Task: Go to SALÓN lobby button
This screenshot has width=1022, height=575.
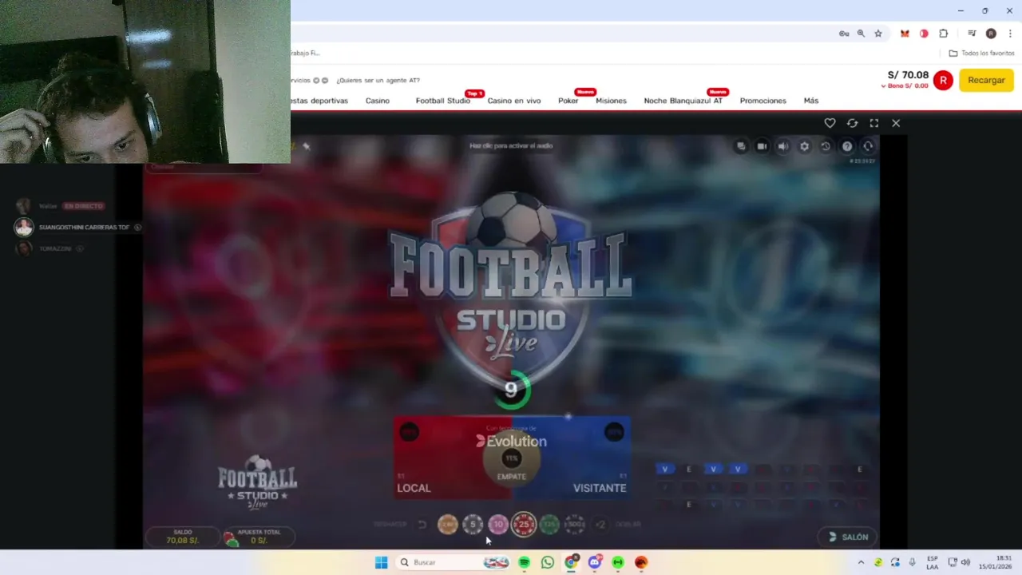Action: [847, 537]
